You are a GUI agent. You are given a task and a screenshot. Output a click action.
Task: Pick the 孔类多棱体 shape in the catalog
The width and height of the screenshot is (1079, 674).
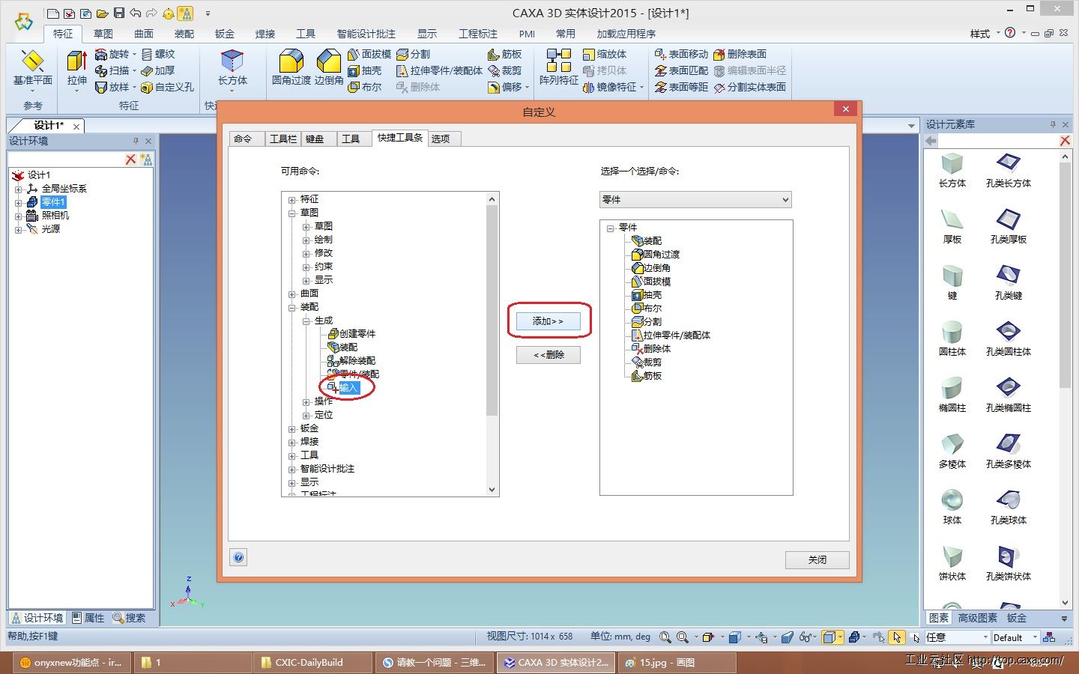pos(1008,452)
